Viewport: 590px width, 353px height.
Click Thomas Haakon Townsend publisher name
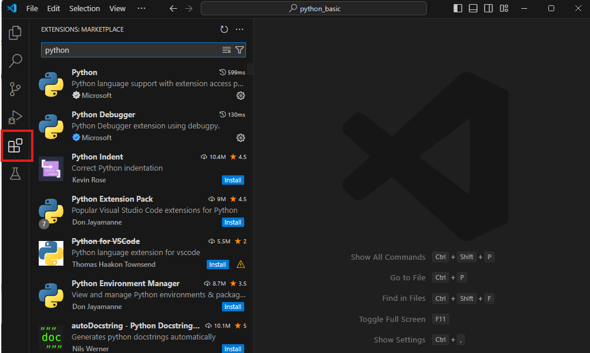tap(114, 264)
